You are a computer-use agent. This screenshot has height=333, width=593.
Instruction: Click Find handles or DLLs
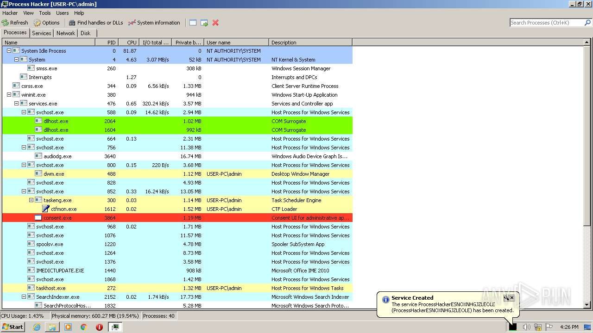96,23
